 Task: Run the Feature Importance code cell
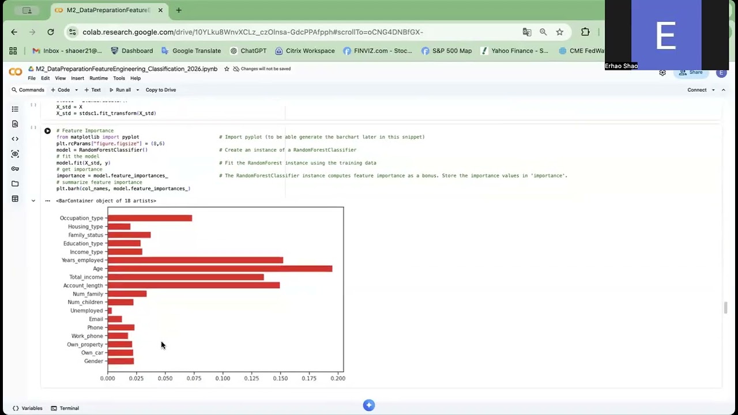47,131
